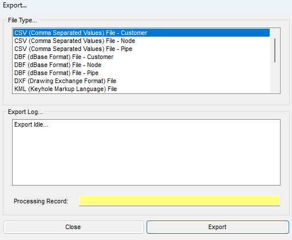Click the Processing Record label
This screenshot has width=292, height=240.
coord(41,201)
